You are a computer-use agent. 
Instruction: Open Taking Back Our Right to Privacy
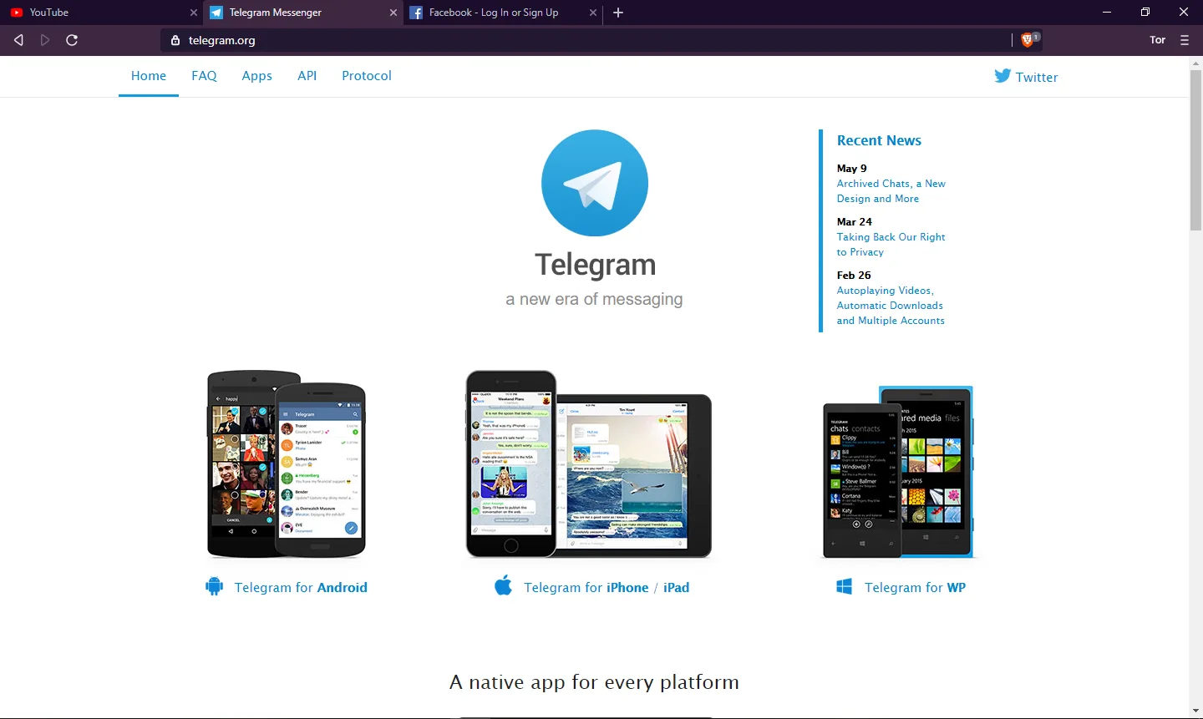(x=891, y=245)
